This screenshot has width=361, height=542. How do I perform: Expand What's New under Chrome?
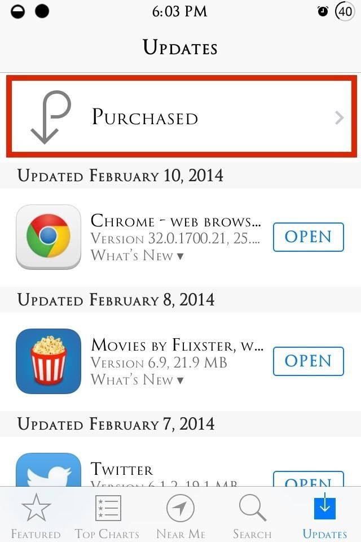coord(137,256)
